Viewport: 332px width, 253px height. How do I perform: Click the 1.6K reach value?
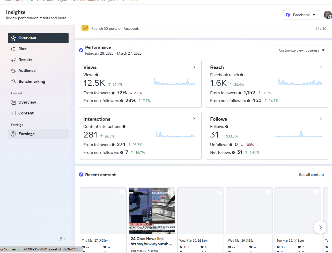[x=218, y=83]
